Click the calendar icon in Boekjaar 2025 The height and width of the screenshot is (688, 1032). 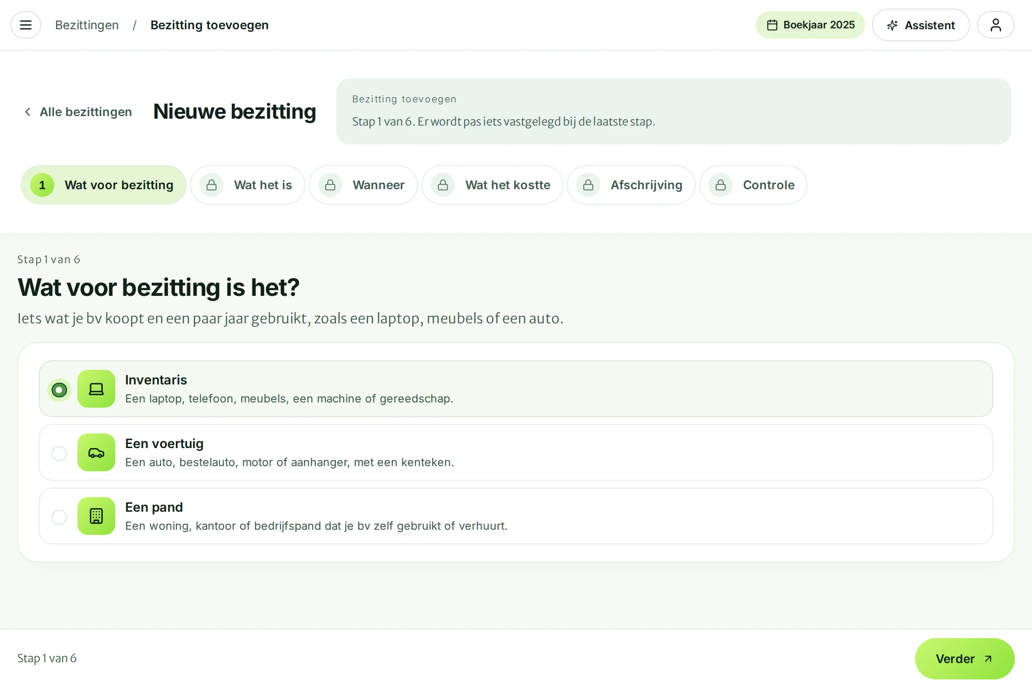click(772, 25)
